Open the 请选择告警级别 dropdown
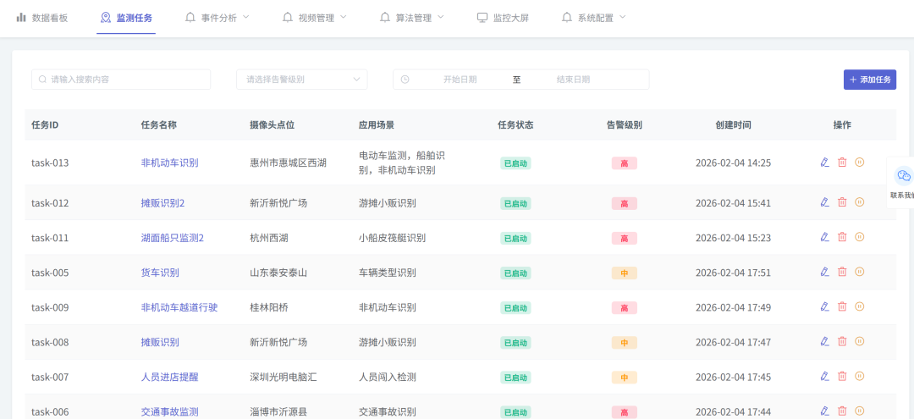 [x=301, y=80]
